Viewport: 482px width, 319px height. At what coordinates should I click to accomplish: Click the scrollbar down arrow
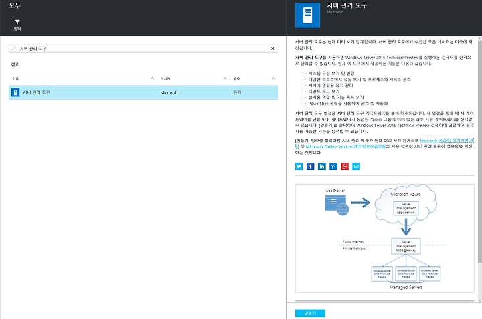480,300
